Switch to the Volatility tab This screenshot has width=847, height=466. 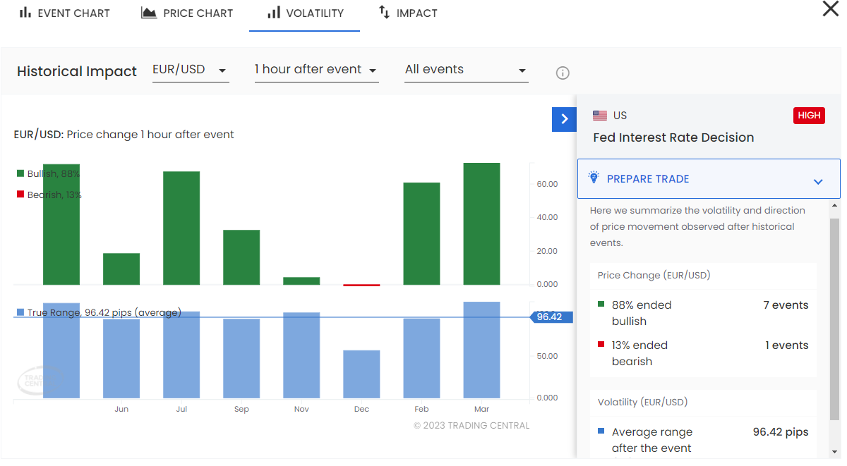point(305,13)
